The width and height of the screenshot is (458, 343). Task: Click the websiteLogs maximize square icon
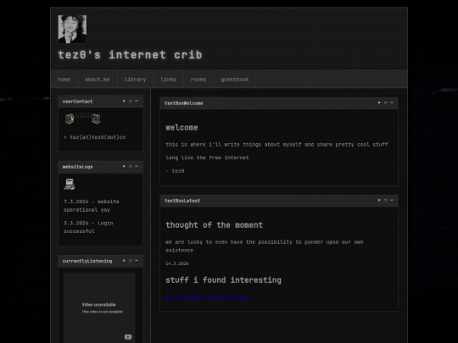pos(131,166)
